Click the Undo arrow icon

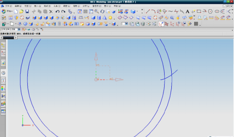(57, 12)
